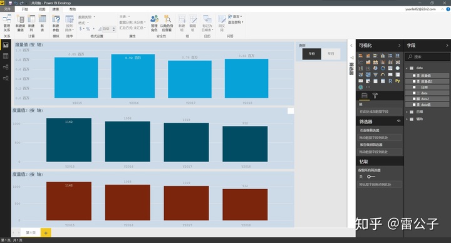Switch to the View (视图) ribbon tab
Image resolution: width=451 pixels, height=243 pixels.
pos(42,9)
